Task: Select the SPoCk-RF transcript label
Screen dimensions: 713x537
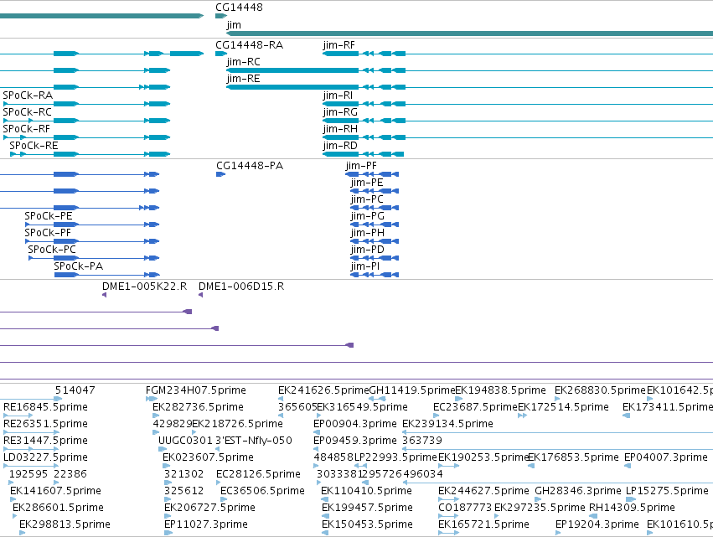Action: click(26, 129)
